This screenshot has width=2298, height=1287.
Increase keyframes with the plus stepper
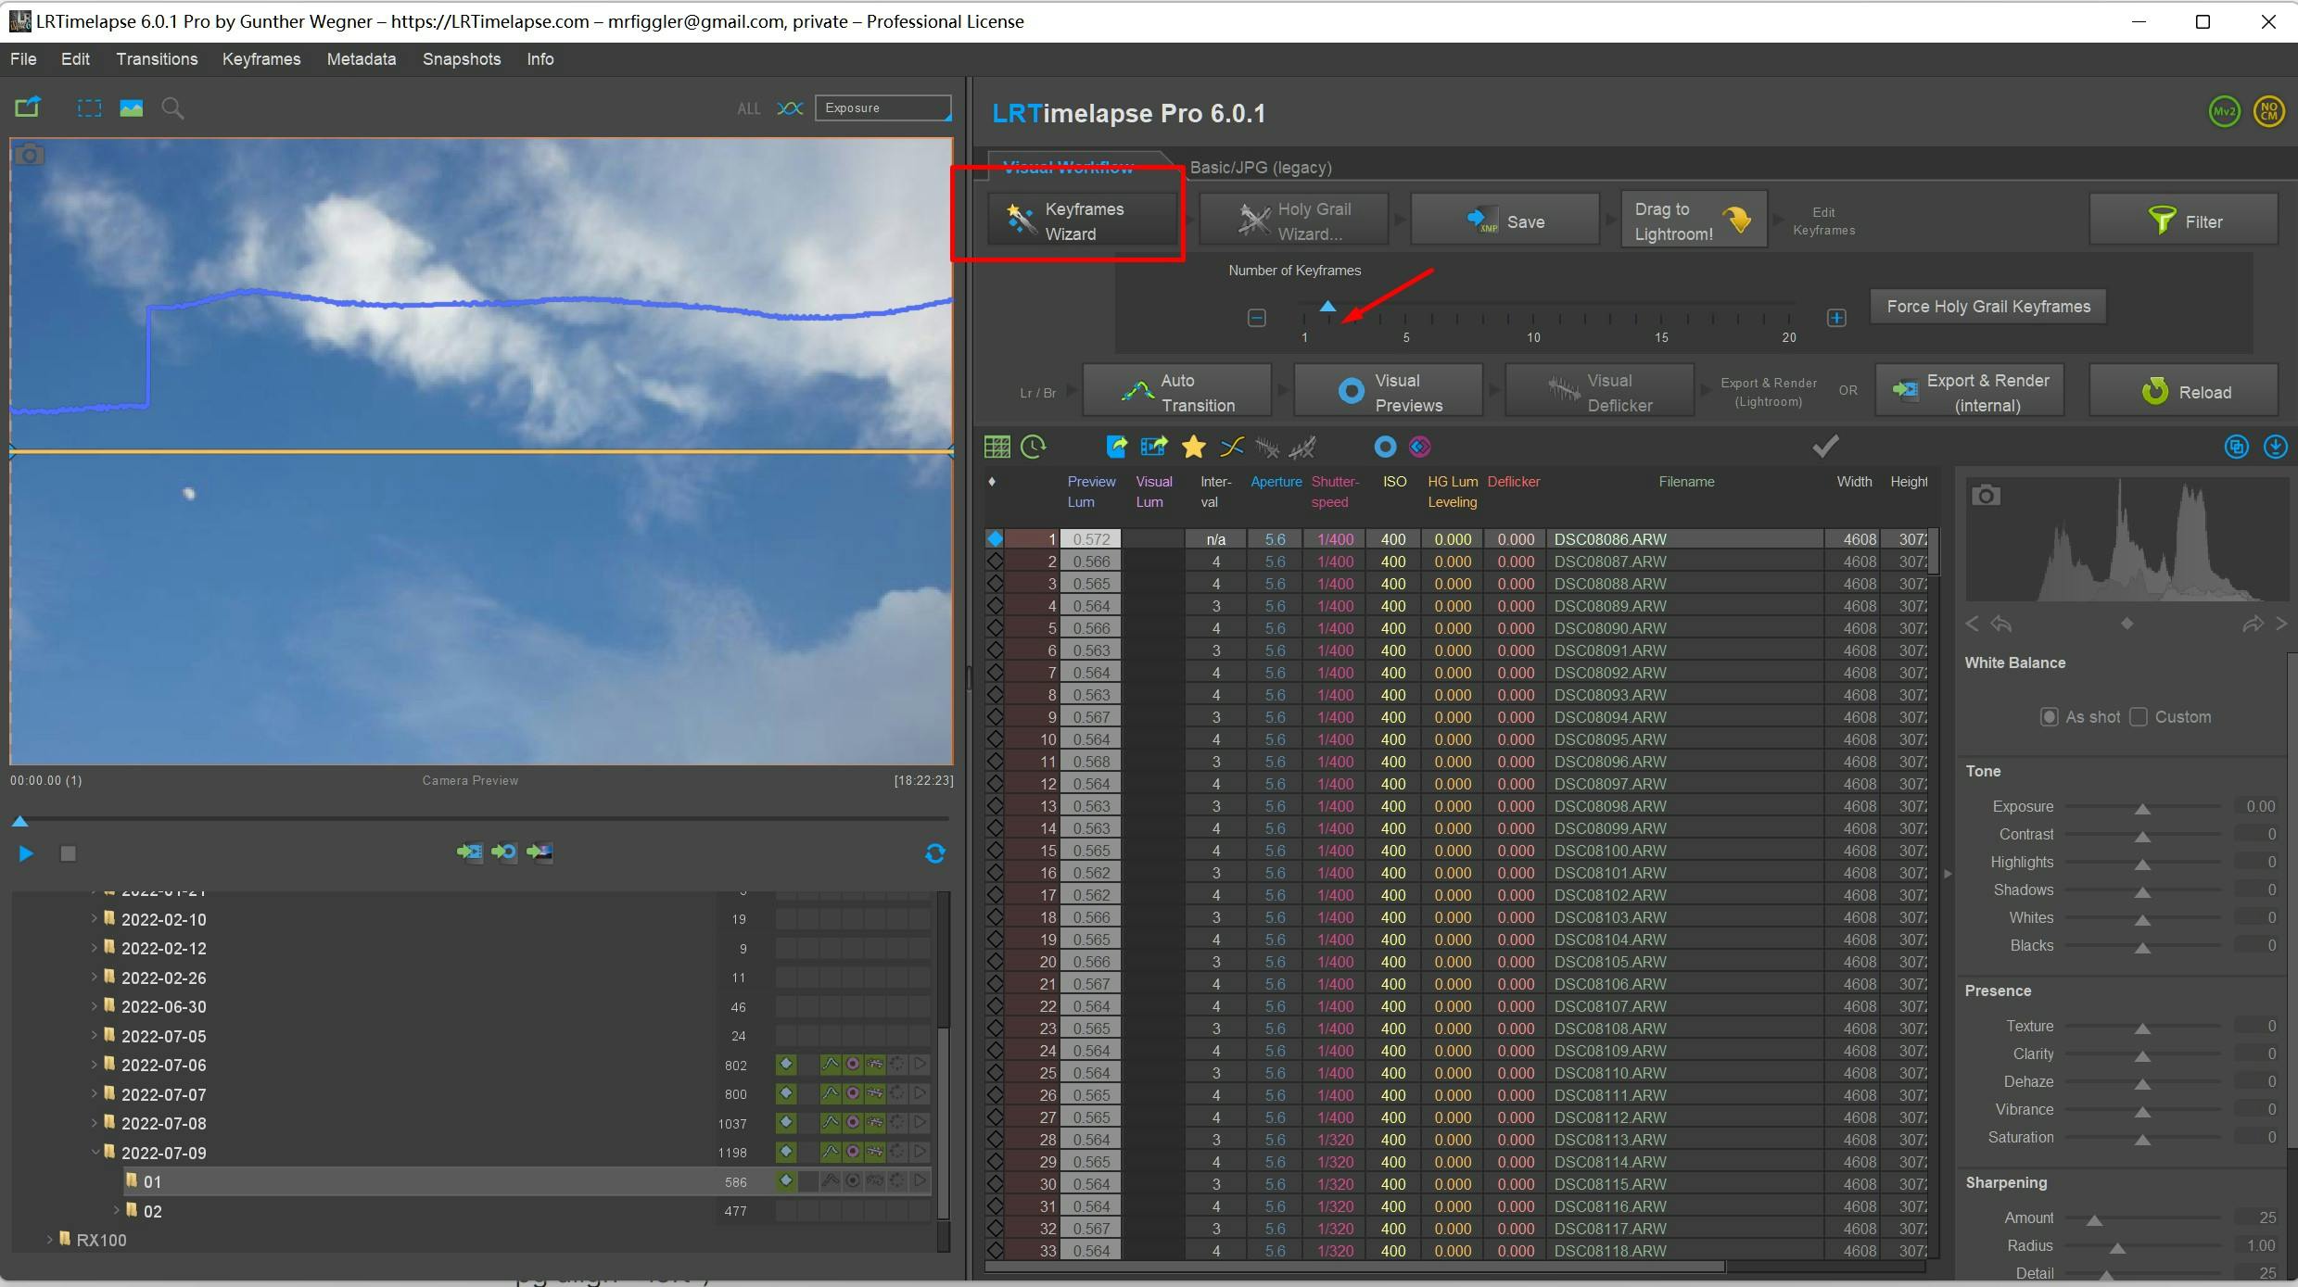pos(1836,318)
